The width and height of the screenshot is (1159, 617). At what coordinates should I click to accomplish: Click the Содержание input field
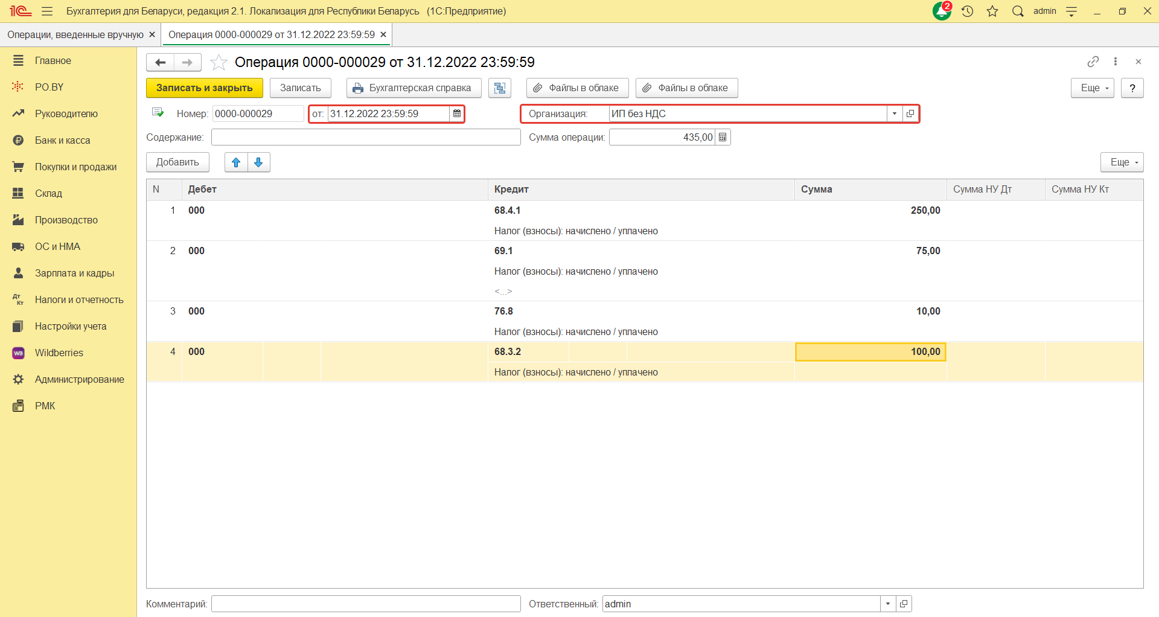[x=365, y=138]
